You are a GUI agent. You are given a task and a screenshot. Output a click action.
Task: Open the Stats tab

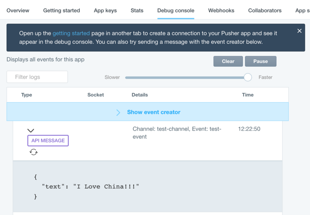137,10
